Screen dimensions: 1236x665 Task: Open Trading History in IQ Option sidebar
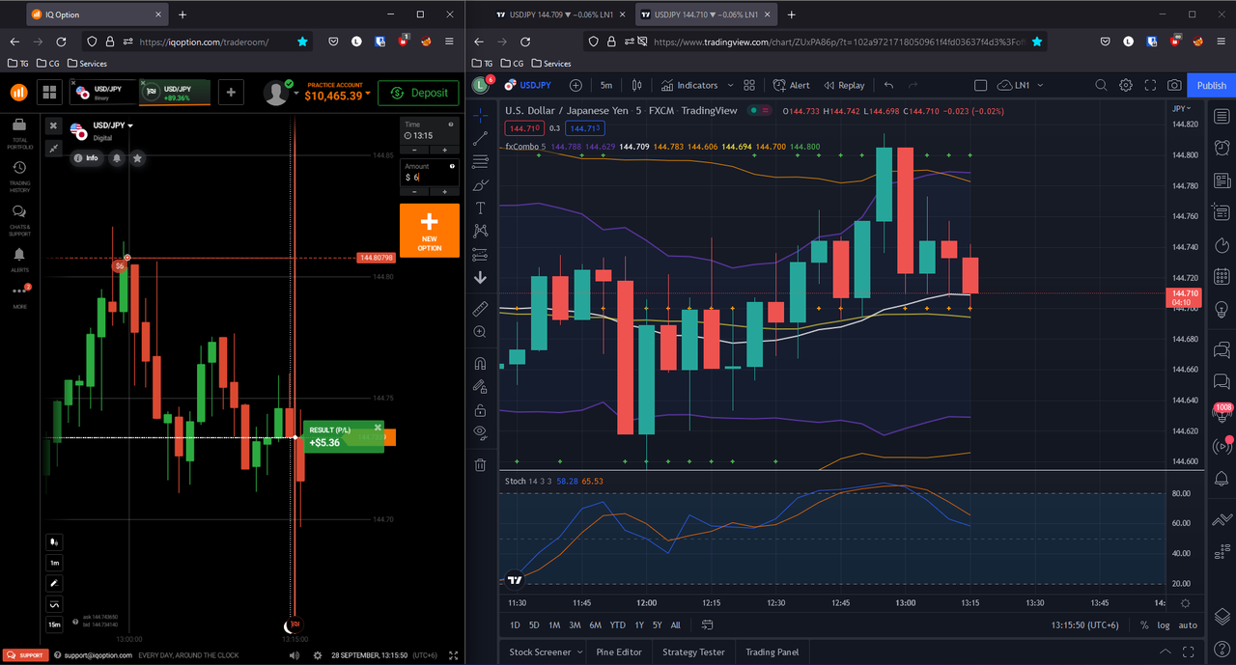coord(19,176)
